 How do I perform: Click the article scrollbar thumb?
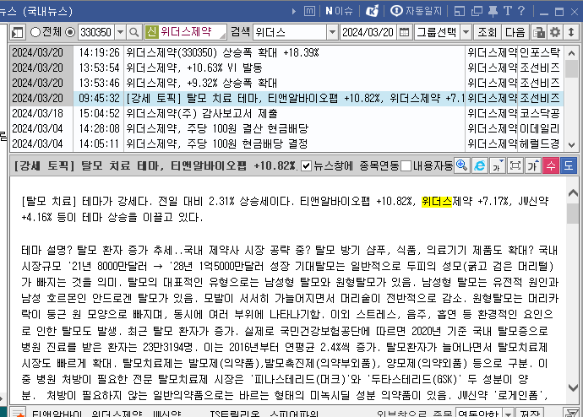(x=573, y=214)
